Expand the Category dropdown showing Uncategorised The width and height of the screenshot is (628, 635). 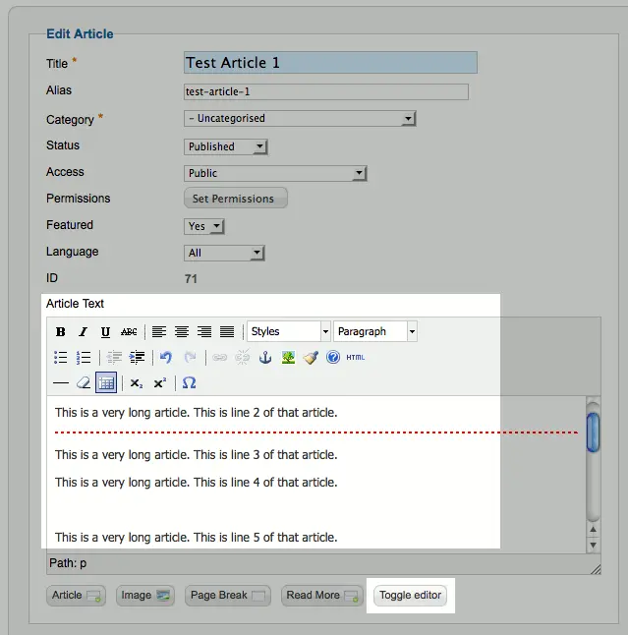pos(300,119)
